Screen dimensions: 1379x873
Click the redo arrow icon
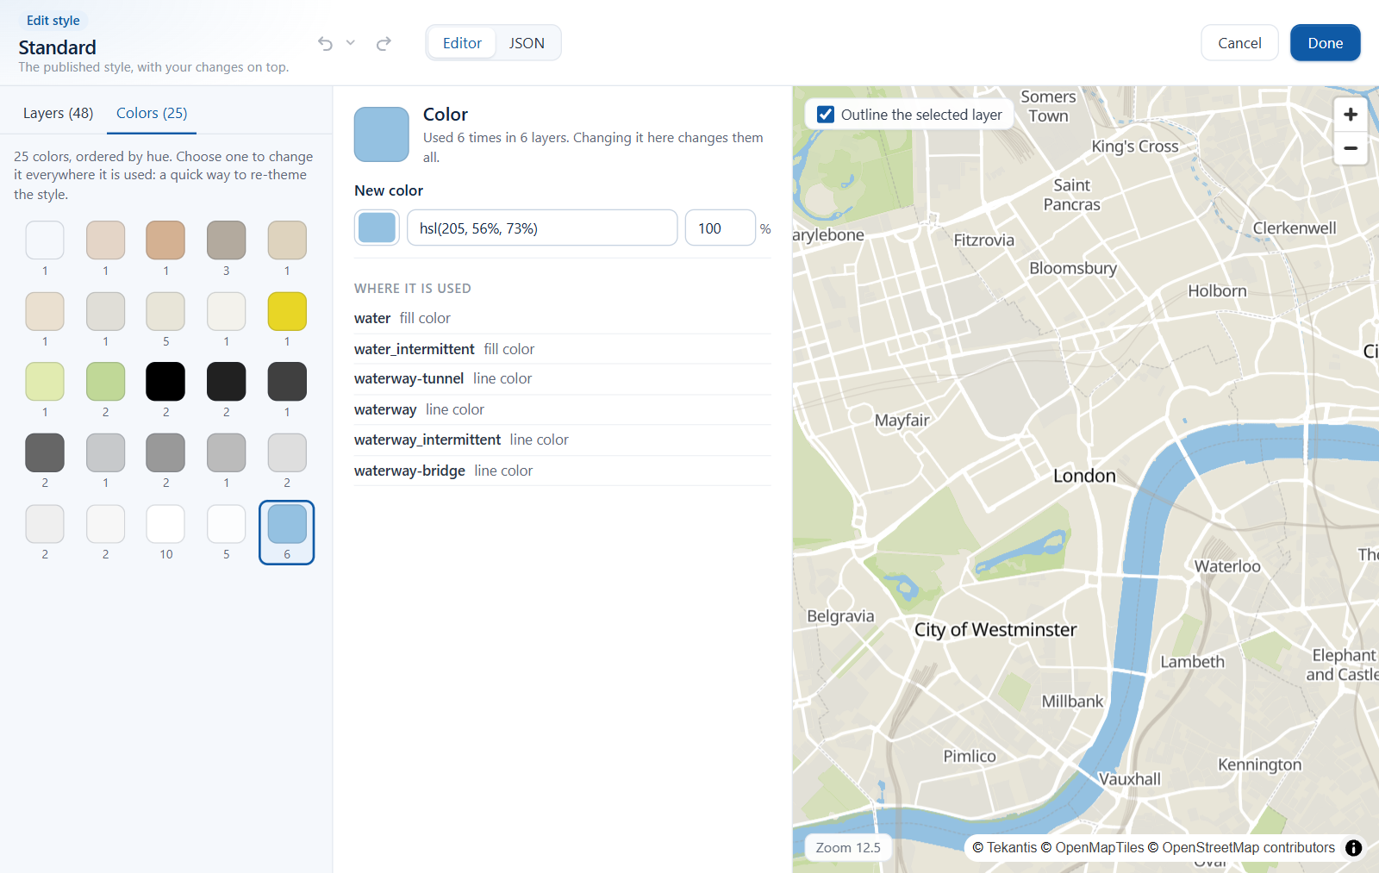(384, 43)
